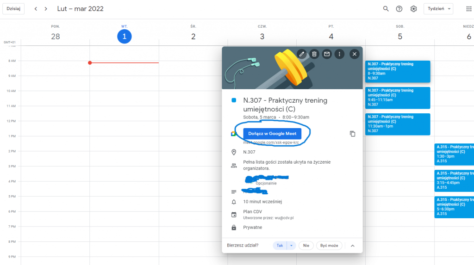This screenshot has width=474, height=265.
Task: Open the settings gear icon
Action: pyautogui.click(x=413, y=9)
